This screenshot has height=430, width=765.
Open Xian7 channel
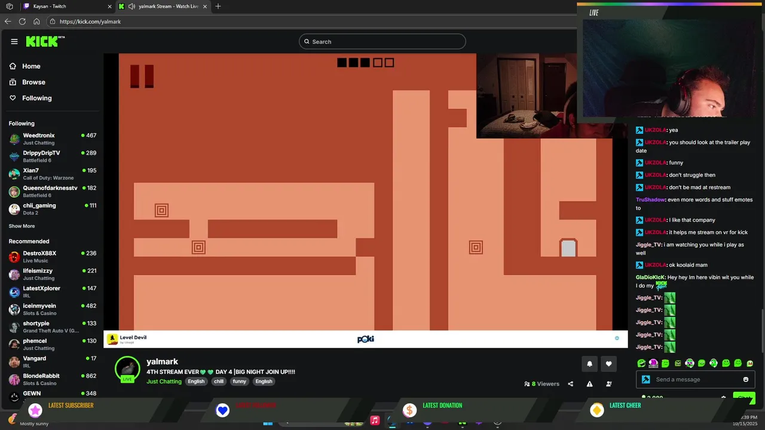[53, 174]
